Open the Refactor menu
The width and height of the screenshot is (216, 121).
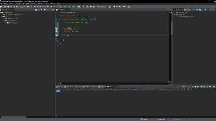click(18, 4)
